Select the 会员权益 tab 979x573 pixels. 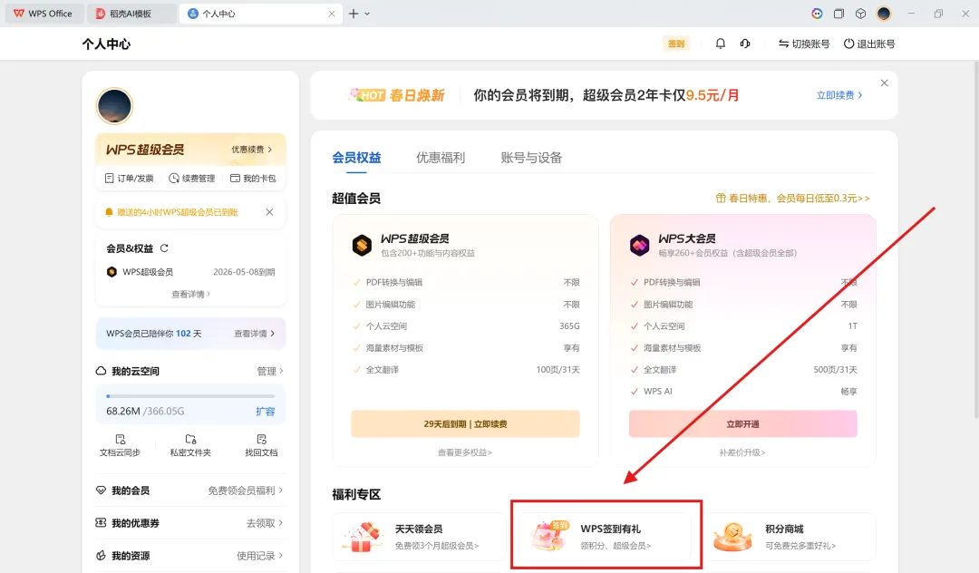(356, 157)
